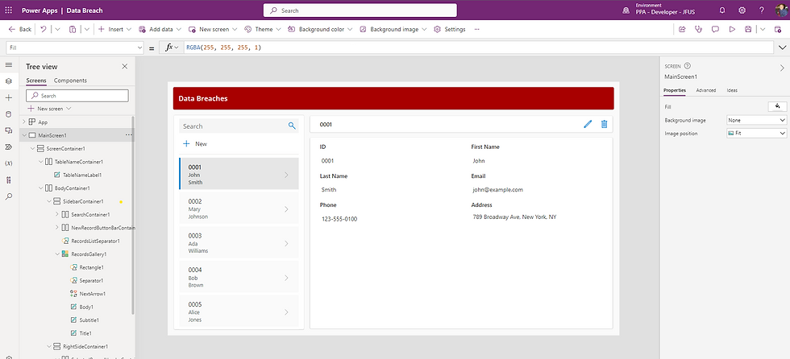Select the 0002 Mary Johnson record
Image resolution: width=790 pixels, height=359 pixels.
tap(239, 208)
